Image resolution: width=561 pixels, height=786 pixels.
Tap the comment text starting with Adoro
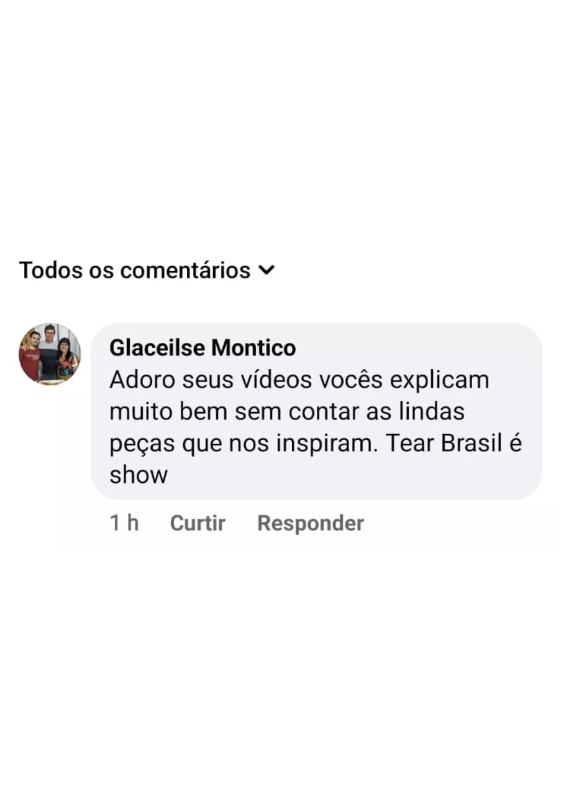316,427
